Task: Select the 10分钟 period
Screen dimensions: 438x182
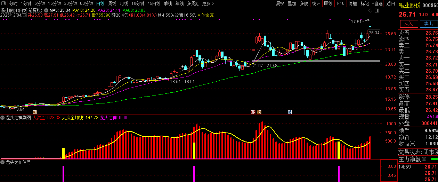Action: pos(138,3)
